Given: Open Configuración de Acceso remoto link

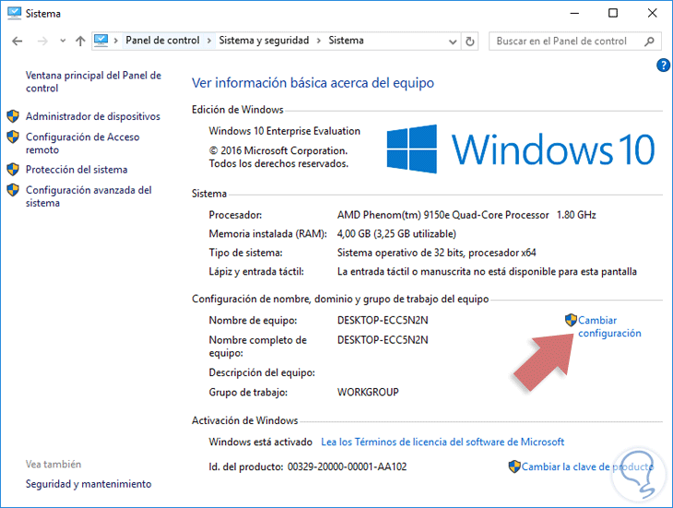Looking at the screenshot, I should point(82,143).
